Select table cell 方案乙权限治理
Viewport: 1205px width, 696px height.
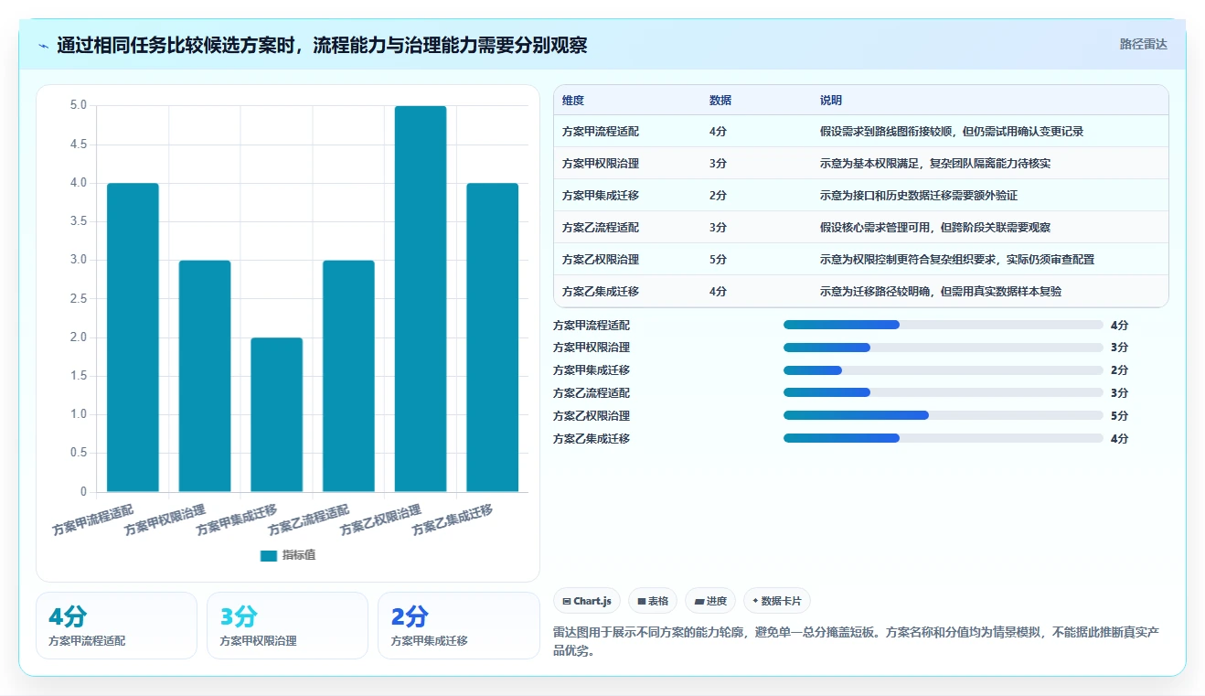601,260
